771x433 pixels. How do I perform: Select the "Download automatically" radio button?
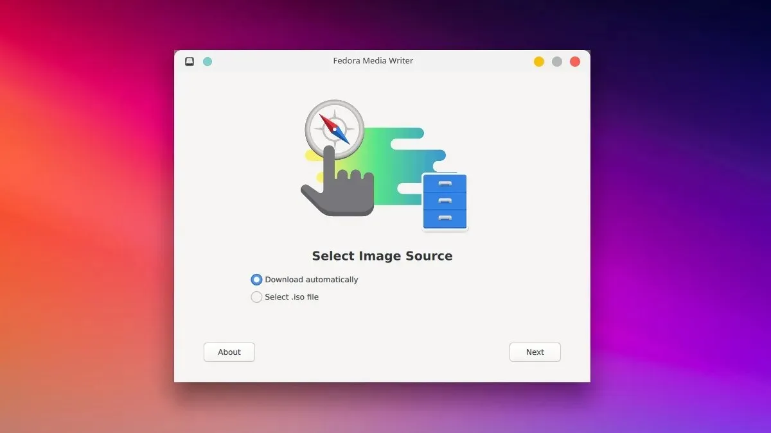coord(256,279)
